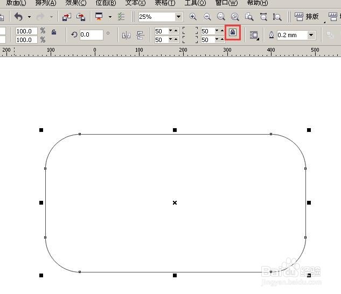Click the 排版 toolbar button
The height and width of the screenshot is (294, 341).
307,17
